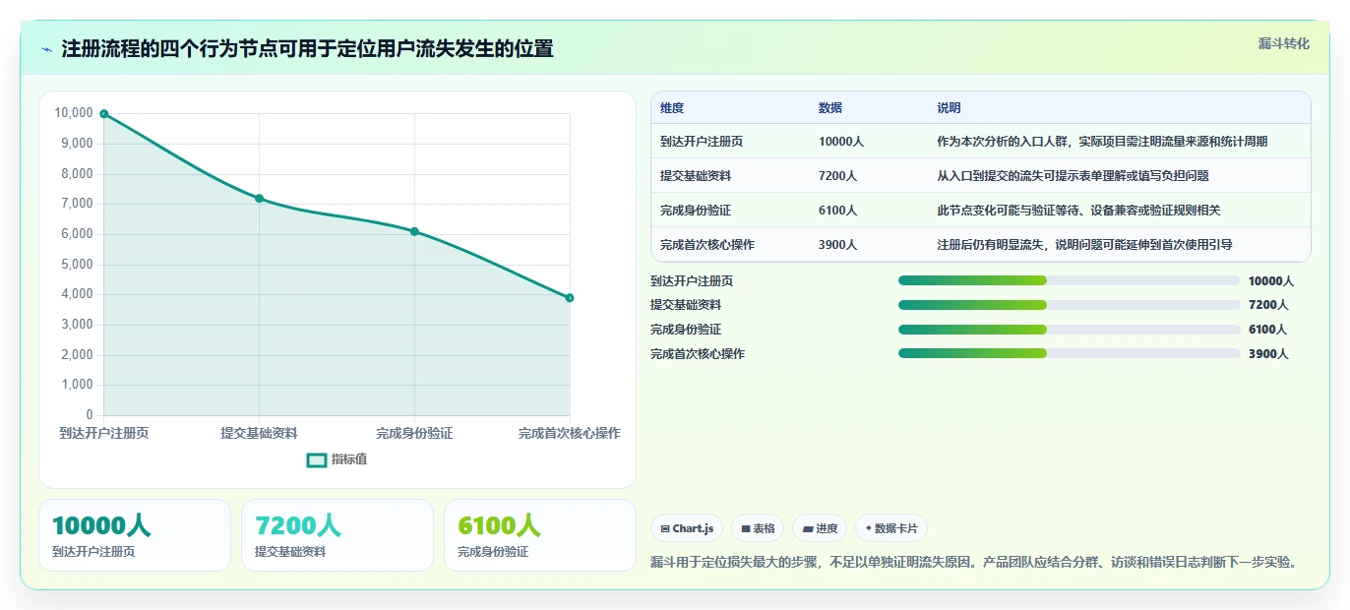
Task: Click the chart point for 到达开户注册页
Action: 104,114
